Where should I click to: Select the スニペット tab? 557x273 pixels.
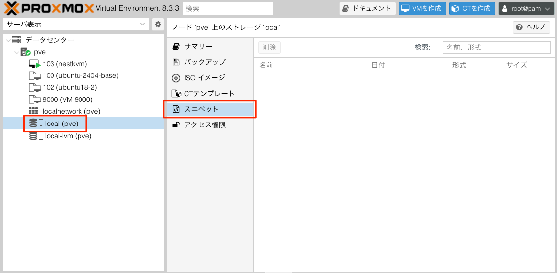tap(211, 109)
